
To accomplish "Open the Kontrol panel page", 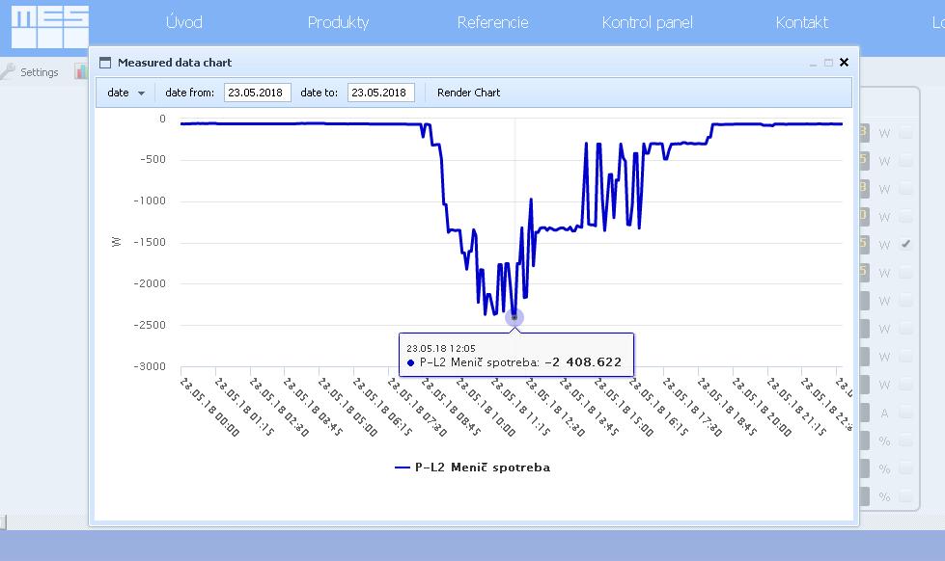I will pos(647,22).
